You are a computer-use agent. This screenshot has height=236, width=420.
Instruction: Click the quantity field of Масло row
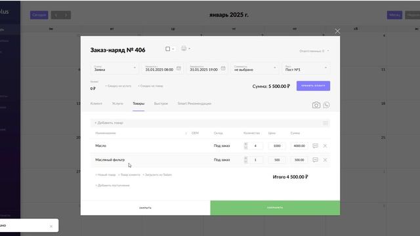coord(255,146)
